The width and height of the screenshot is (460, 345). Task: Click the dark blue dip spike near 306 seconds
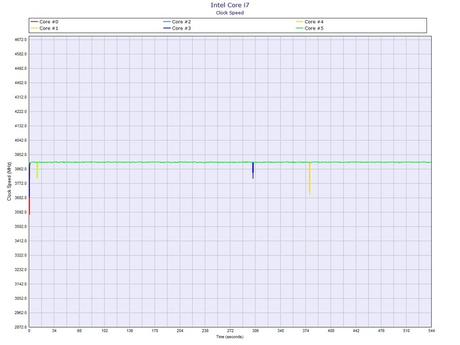(253, 170)
